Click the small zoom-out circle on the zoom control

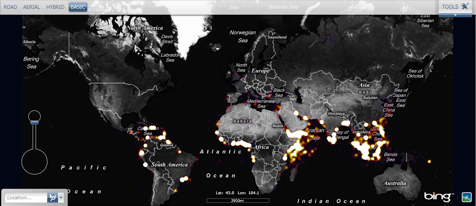tap(35, 117)
